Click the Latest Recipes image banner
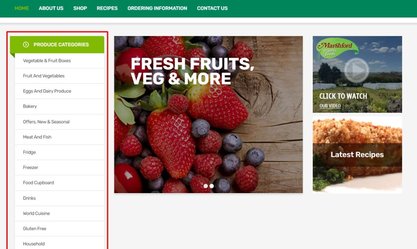 pyautogui.click(x=357, y=155)
